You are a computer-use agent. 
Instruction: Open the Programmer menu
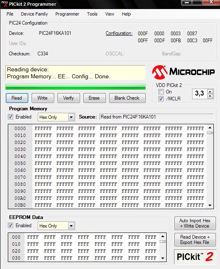67,14
